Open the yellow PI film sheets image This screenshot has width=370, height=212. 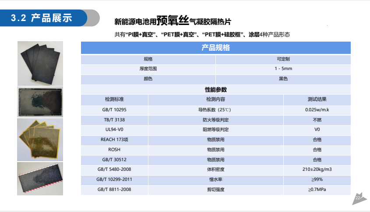pos(40,139)
